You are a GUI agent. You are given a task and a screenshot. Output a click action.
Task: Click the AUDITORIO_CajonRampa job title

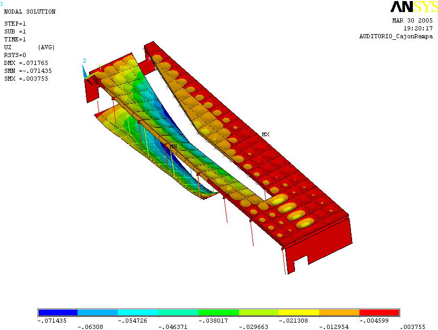(x=396, y=36)
